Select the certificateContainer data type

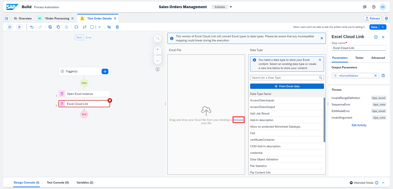[x=287, y=140]
